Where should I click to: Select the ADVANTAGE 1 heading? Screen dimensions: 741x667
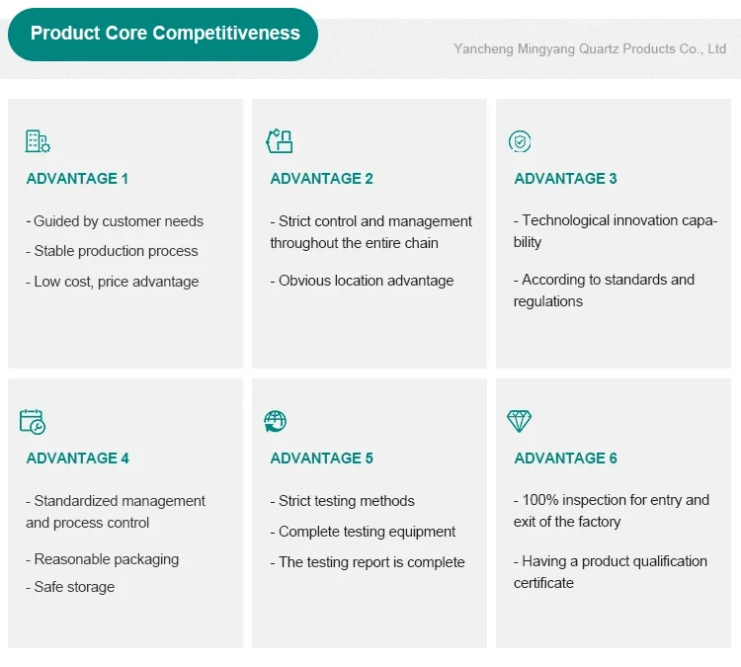click(x=77, y=179)
